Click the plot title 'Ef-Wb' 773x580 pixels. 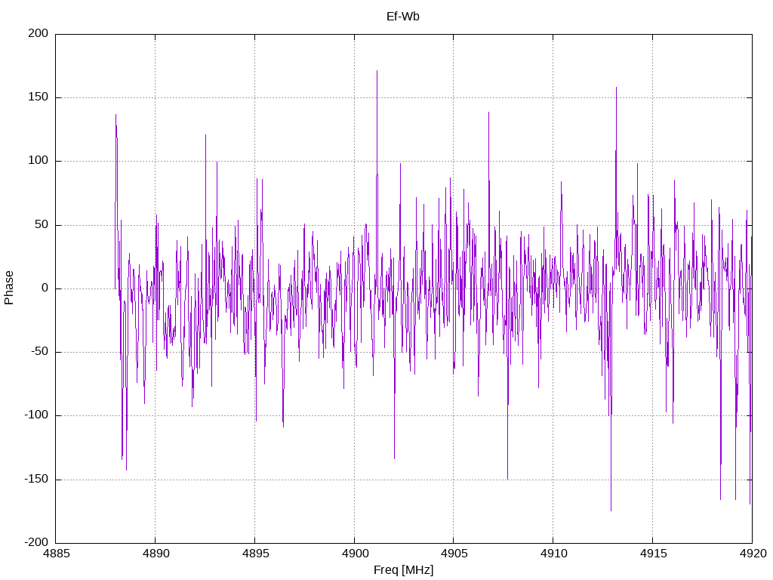[x=403, y=17]
